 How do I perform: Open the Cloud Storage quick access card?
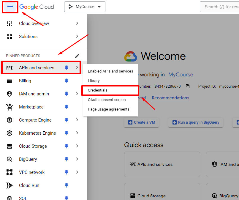point(162,192)
